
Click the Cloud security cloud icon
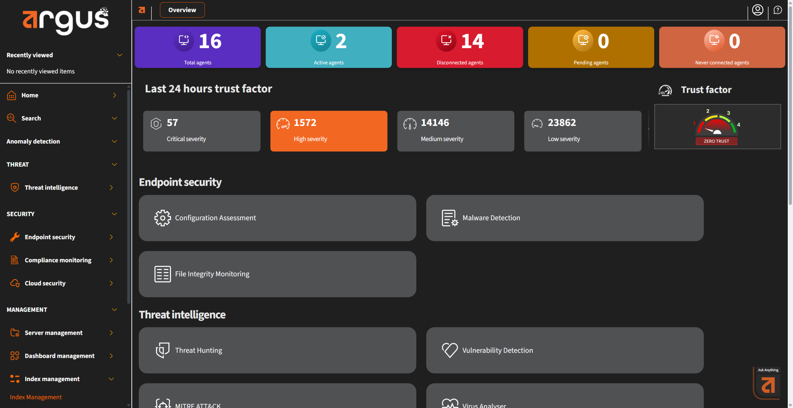coord(15,283)
